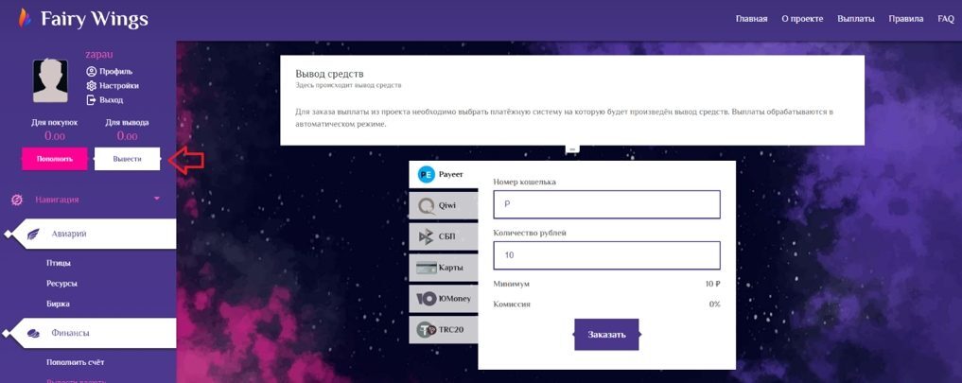
Task: Choose the Qiwi payment option icon
Action: click(427, 206)
